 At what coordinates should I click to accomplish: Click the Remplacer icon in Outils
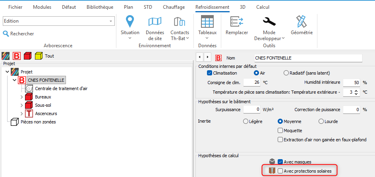237,22
